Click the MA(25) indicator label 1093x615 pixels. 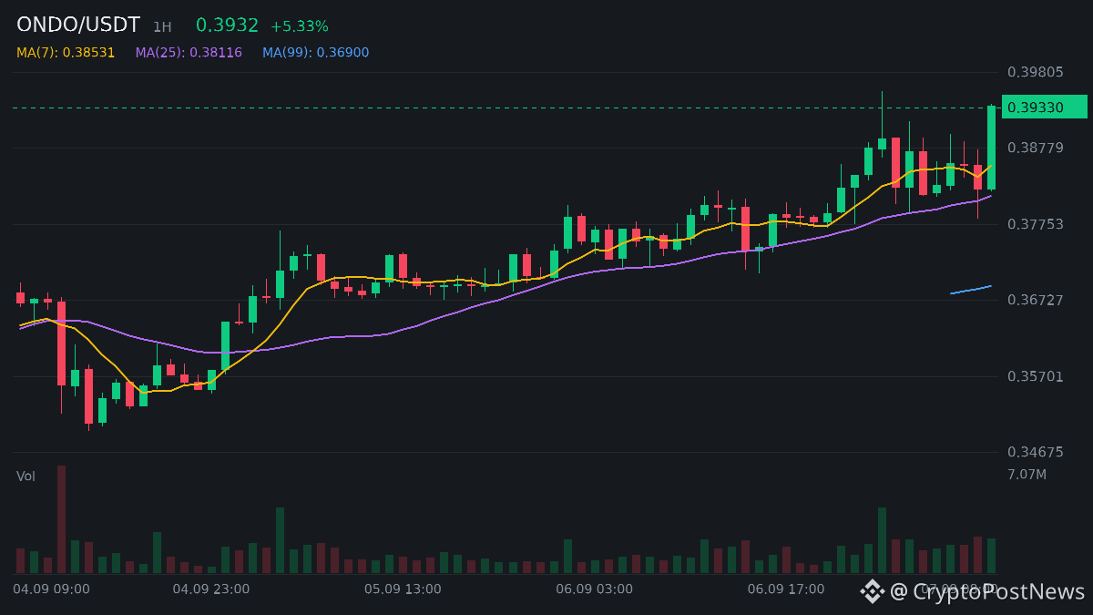(x=189, y=53)
